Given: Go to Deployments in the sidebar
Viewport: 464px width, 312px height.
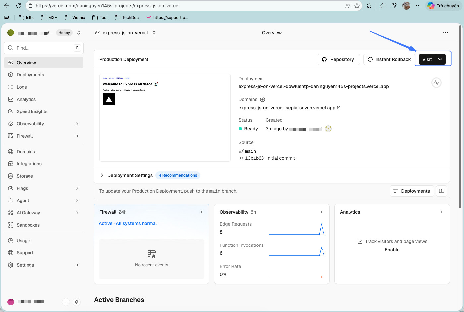Looking at the screenshot, I should click(x=30, y=75).
